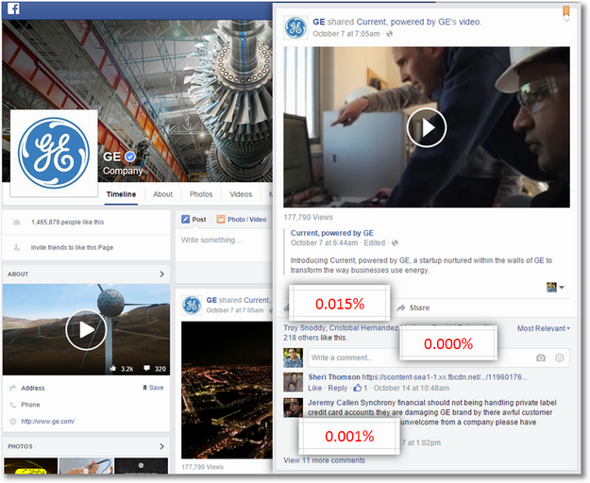Switch to the Timeline tab
Image resolution: width=590 pixels, height=483 pixels.
tap(121, 194)
